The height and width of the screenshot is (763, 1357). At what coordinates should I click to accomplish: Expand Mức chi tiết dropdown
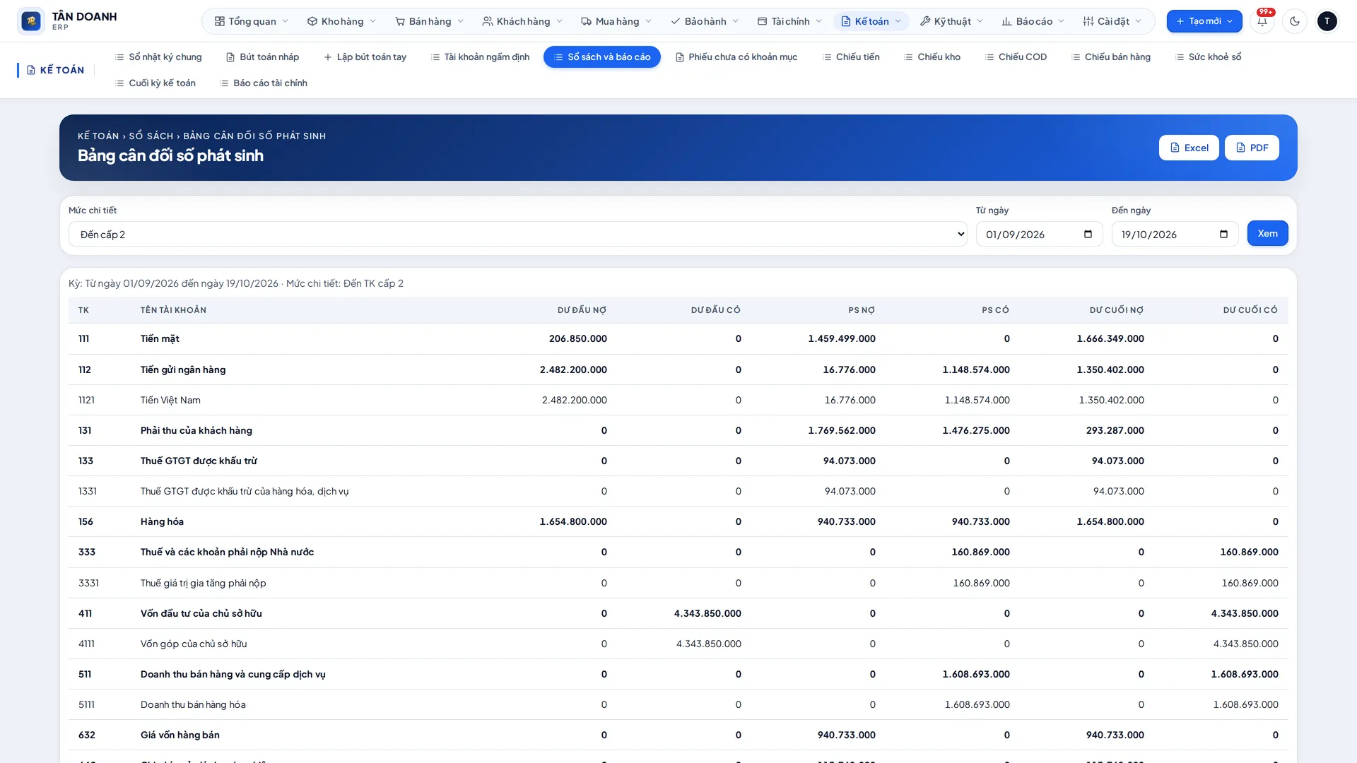tap(517, 235)
